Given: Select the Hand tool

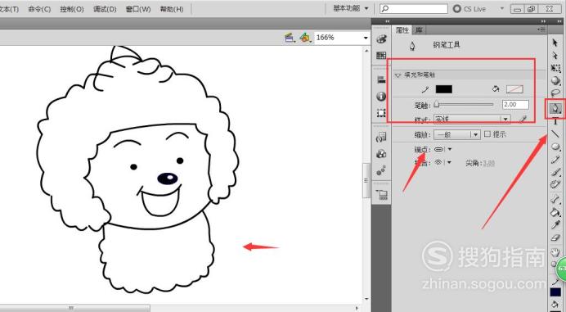Looking at the screenshot, I should click(555, 253).
